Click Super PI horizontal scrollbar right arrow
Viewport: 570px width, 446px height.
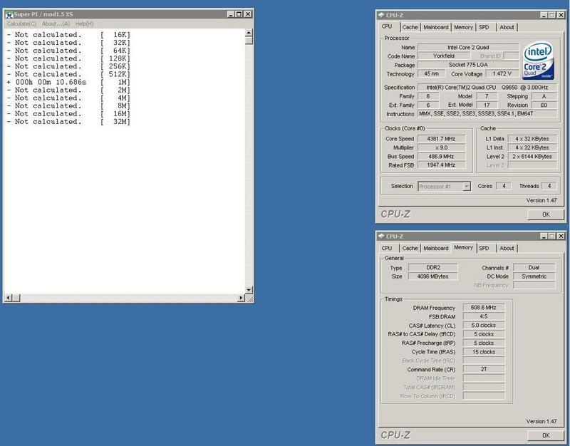241,298
